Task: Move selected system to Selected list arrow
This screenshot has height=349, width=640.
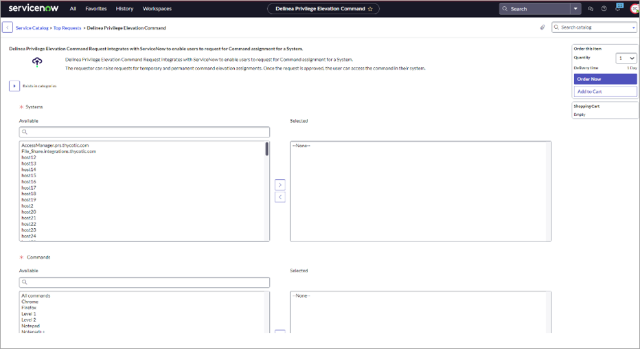Action: pos(279,185)
